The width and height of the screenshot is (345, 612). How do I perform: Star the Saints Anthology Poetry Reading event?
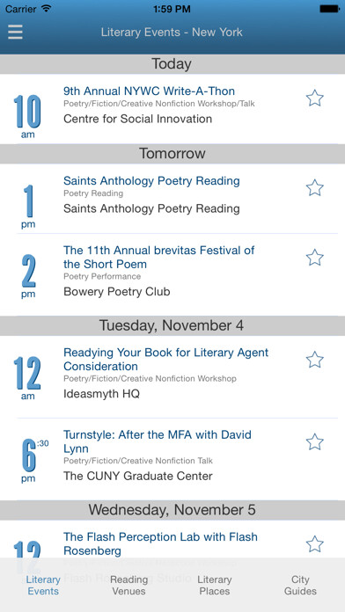click(x=314, y=188)
